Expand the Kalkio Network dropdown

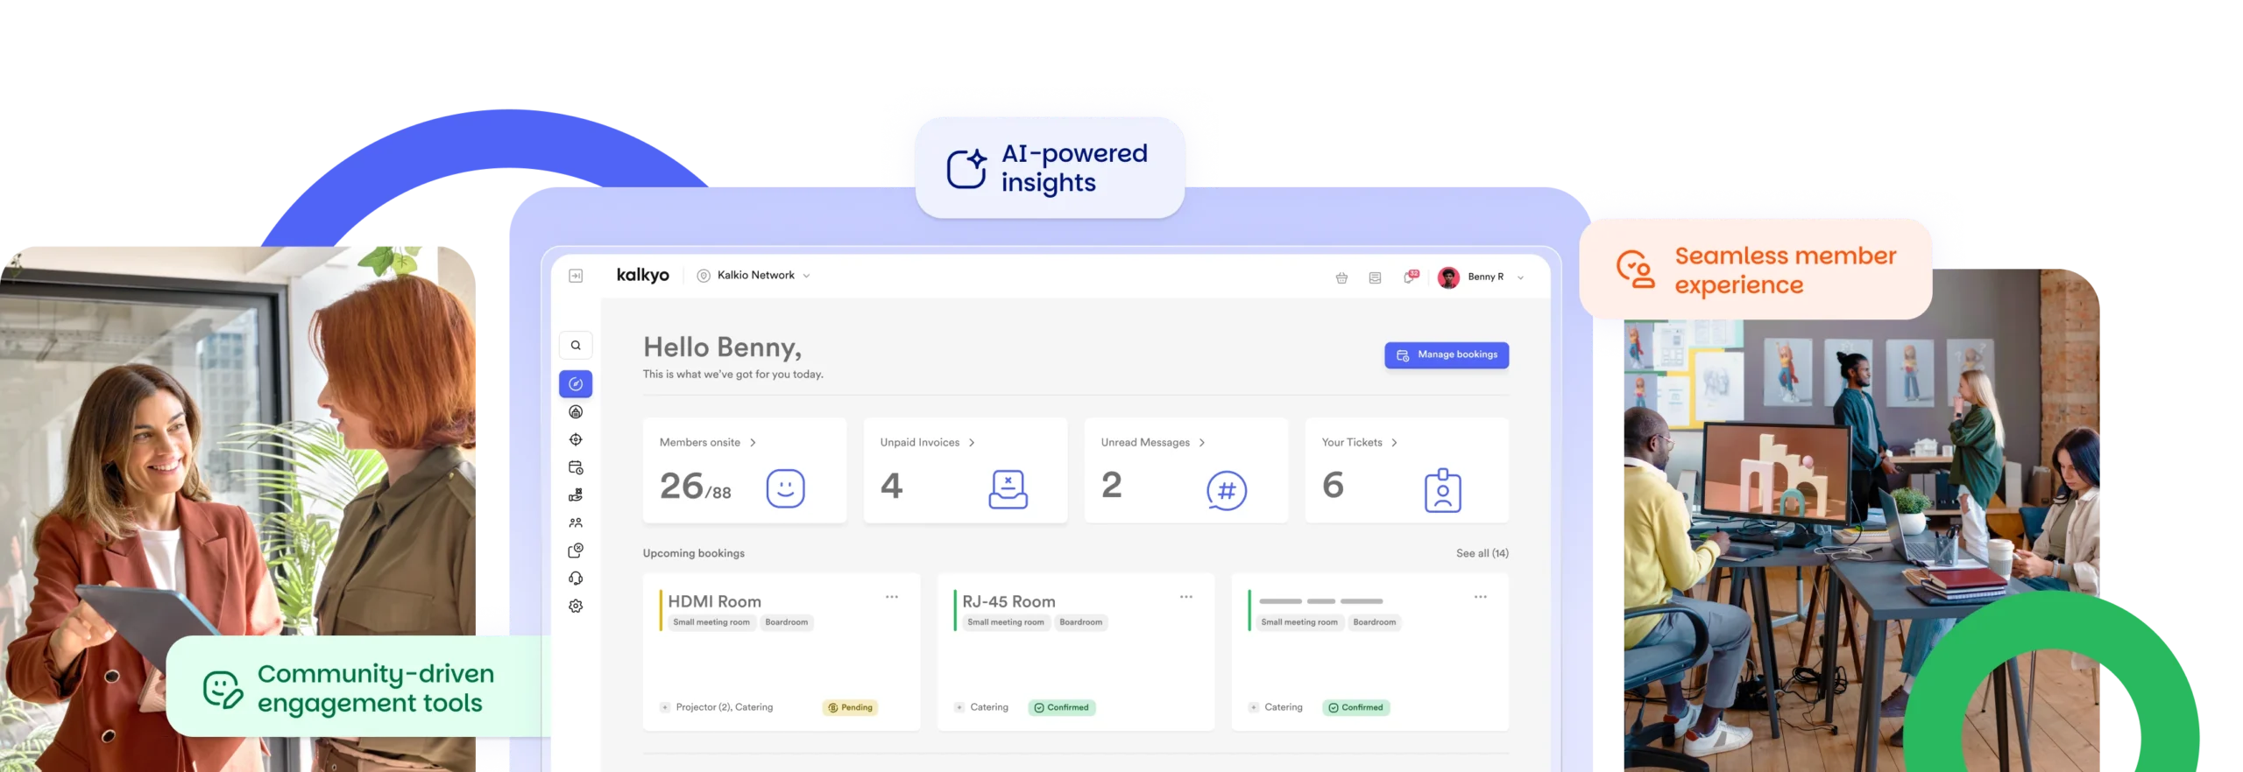754,276
